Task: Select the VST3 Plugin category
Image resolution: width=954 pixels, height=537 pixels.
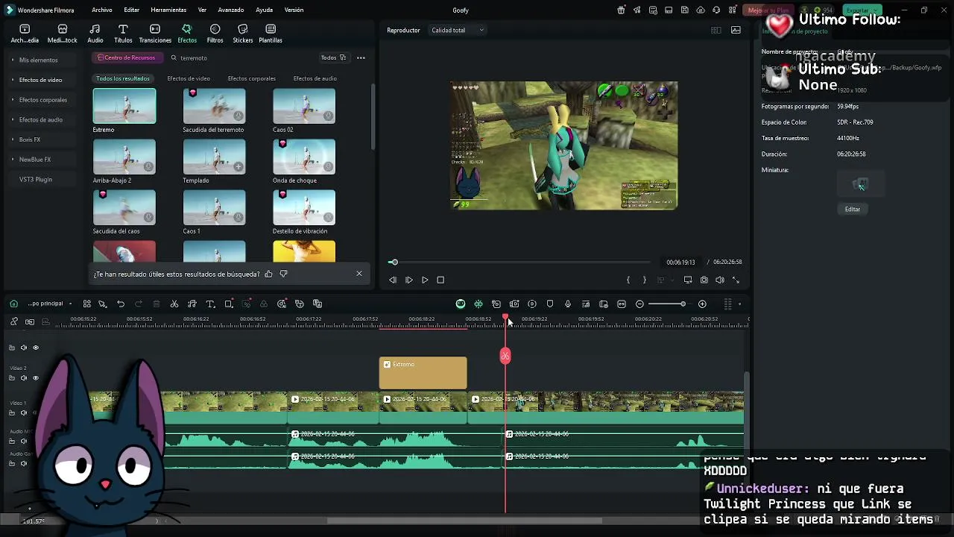Action: tap(36, 180)
